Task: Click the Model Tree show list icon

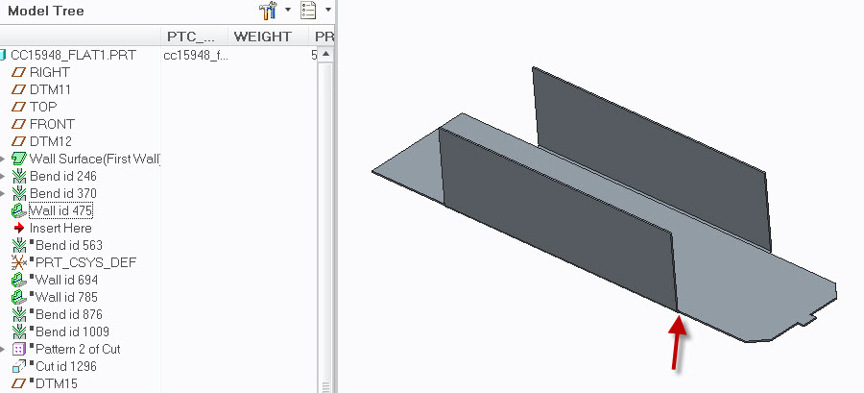Action: (308, 10)
